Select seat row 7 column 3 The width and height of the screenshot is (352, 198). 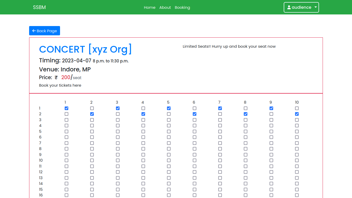click(118, 143)
